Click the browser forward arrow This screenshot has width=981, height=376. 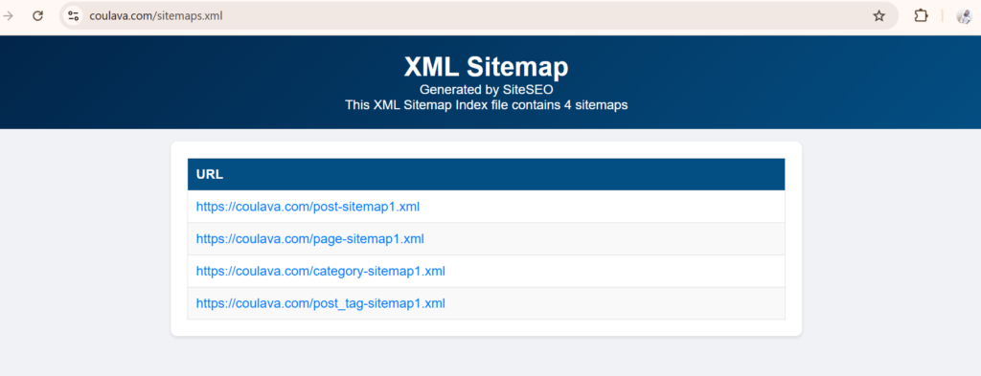[x=8, y=16]
